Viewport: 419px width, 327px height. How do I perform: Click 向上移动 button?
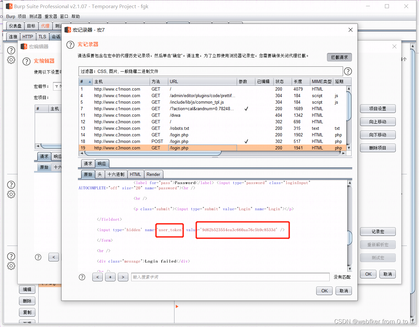tap(378, 122)
